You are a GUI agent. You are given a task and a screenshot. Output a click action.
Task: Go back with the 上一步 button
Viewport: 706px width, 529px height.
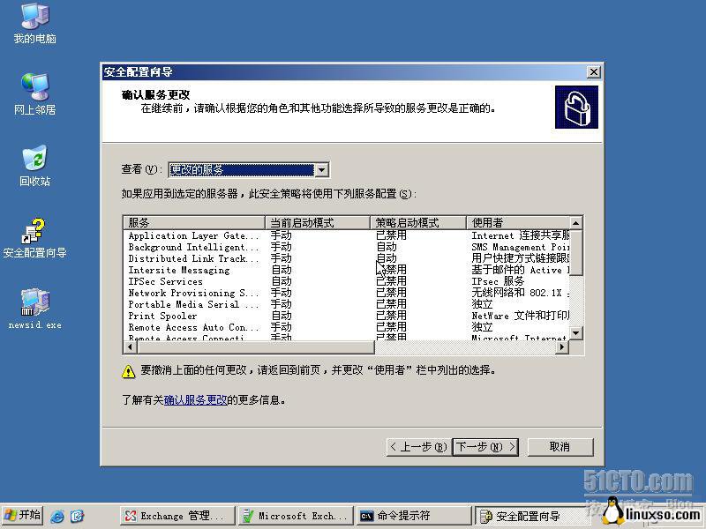coord(417,447)
